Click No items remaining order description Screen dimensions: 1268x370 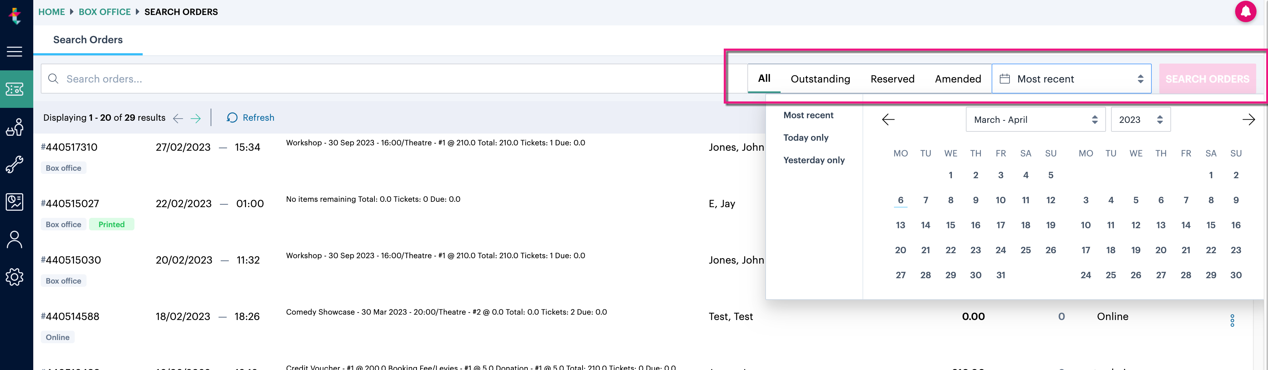(373, 199)
